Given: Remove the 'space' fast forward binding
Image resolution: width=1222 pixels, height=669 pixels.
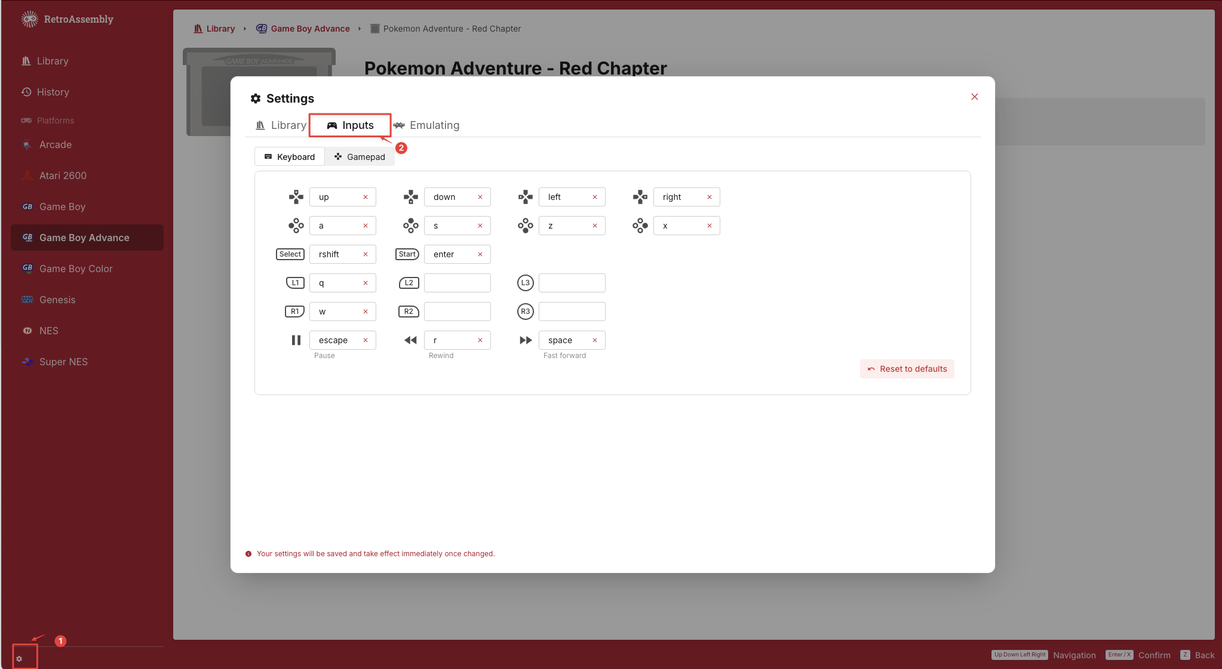Looking at the screenshot, I should (x=595, y=340).
